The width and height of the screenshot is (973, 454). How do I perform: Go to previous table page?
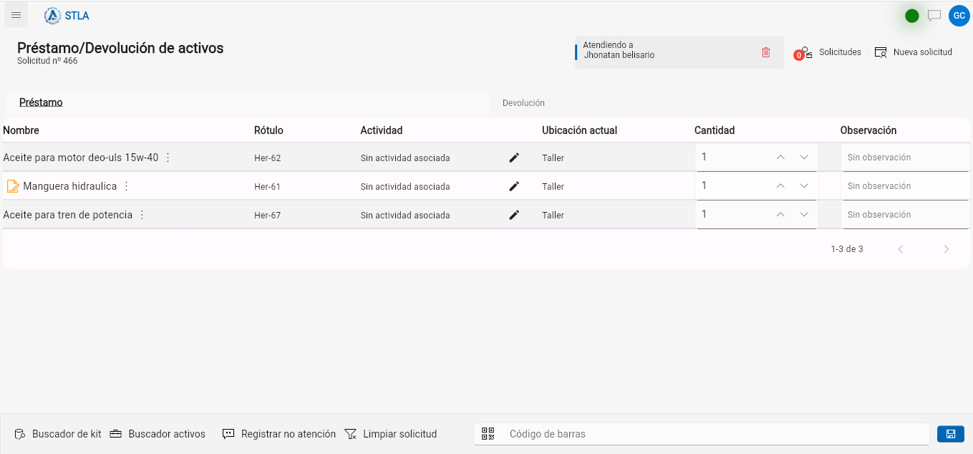901,249
